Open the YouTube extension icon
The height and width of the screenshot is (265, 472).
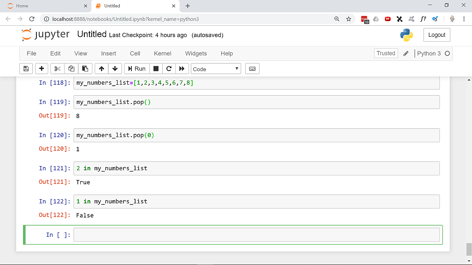coord(388,19)
